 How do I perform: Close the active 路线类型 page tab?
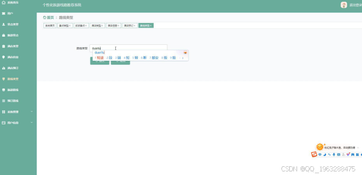point(151,26)
